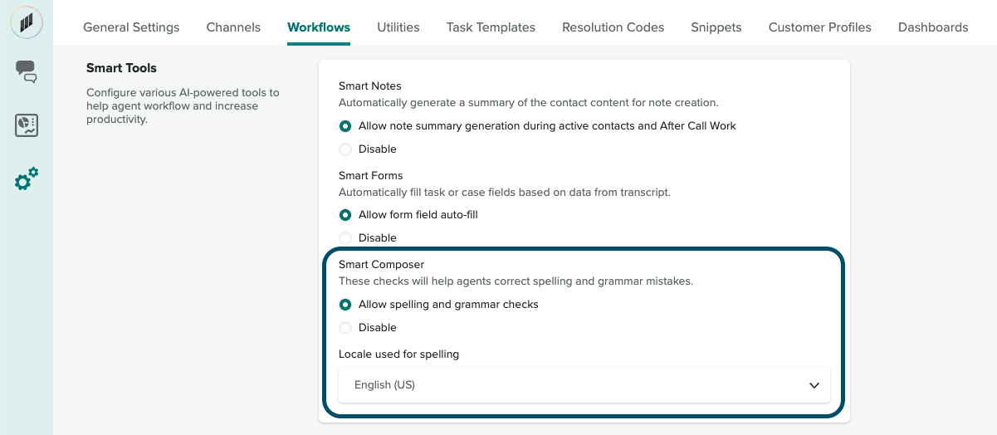Select Disable under Smart Notes

pos(345,149)
